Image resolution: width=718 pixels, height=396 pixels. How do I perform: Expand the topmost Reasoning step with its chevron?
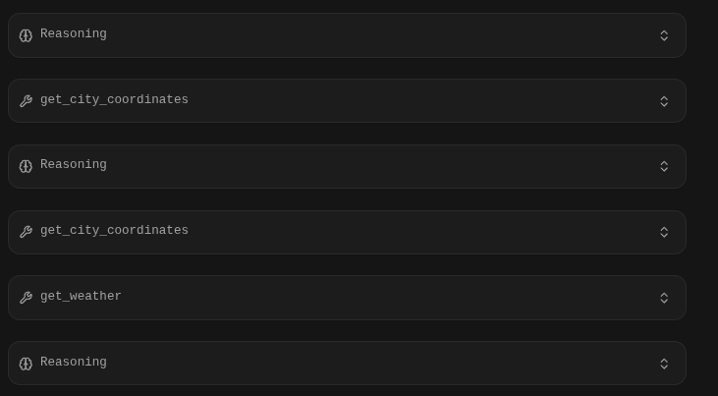[664, 35]
